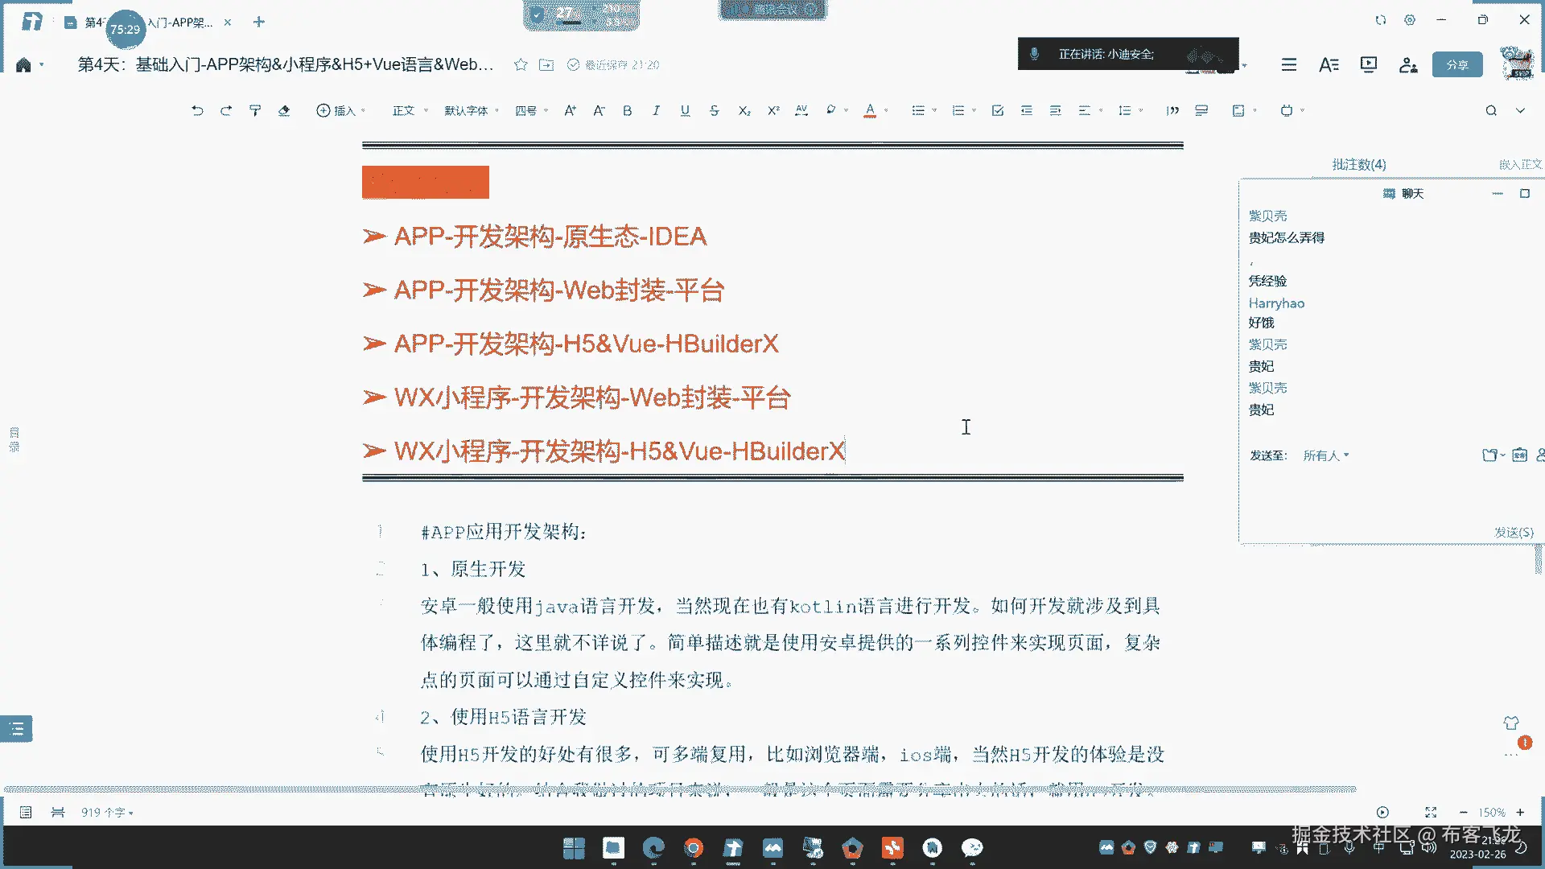
Task: Click the clear formatting eraser icon
Action: [284, 111]
